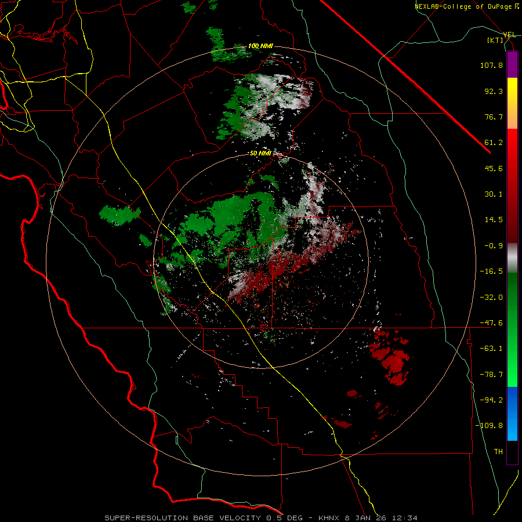The width and height of the screenshot is (522, 522).
Task: Pick the yellow-to-orange segment of the color bar
Action: pyautogui.click(x=512, y=103)
